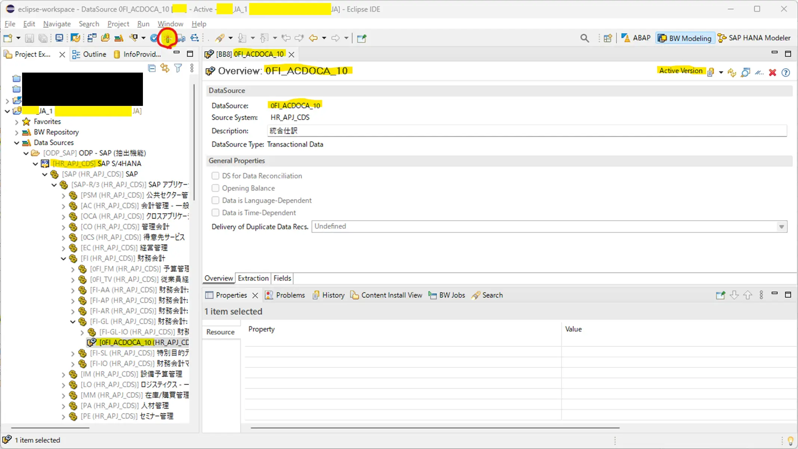Switch to the ABAP perspective
This screenshot has height=449, width=798.
[x=636, y=38]
